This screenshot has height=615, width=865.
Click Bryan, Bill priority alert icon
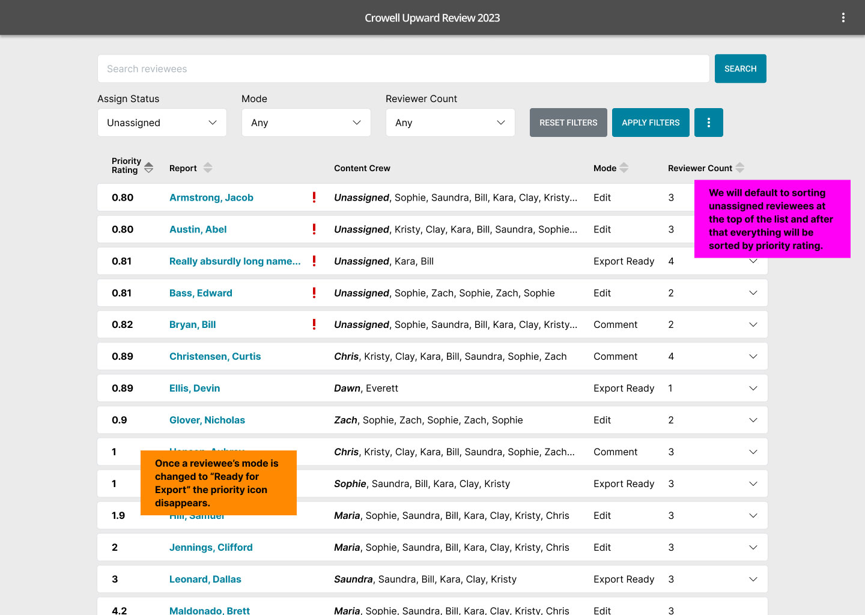[314, 324]
